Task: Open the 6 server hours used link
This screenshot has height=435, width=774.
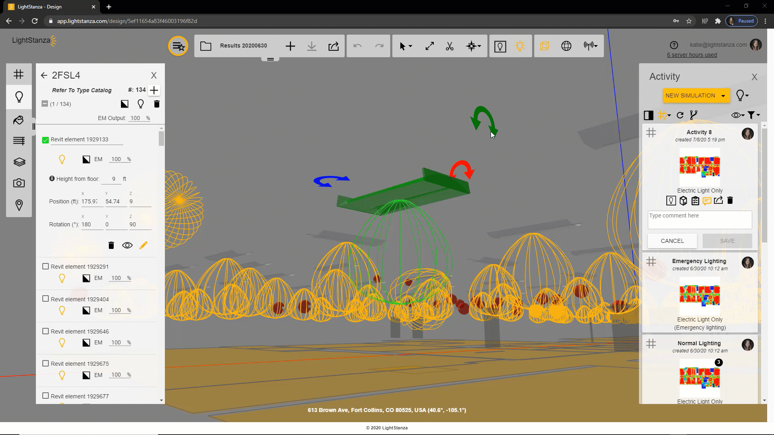Action: pos(692,55)
